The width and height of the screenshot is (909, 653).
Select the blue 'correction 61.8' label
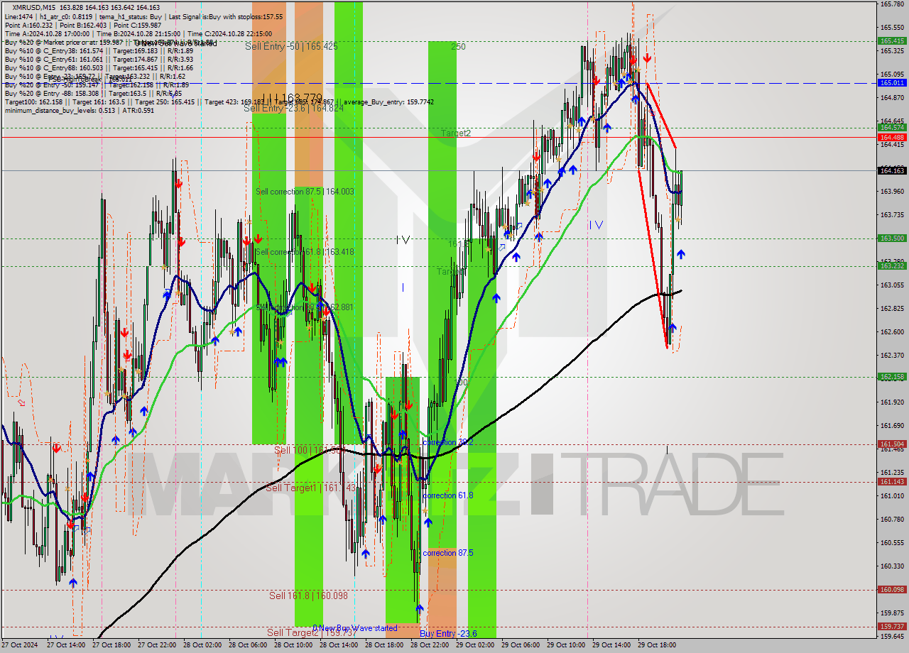click(x=447, y=495)
